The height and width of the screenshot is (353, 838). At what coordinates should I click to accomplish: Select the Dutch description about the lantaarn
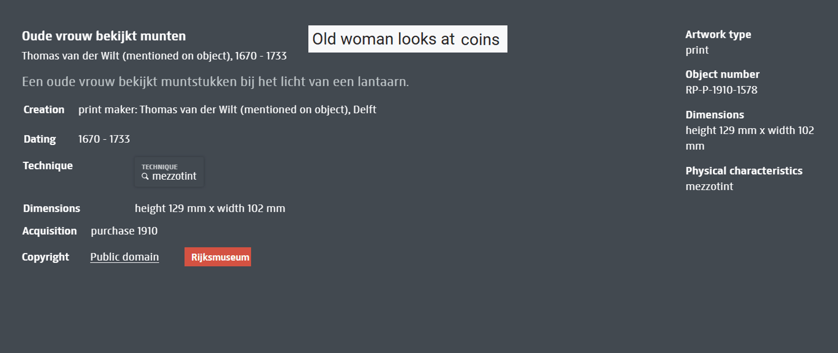tap(215, 82)
